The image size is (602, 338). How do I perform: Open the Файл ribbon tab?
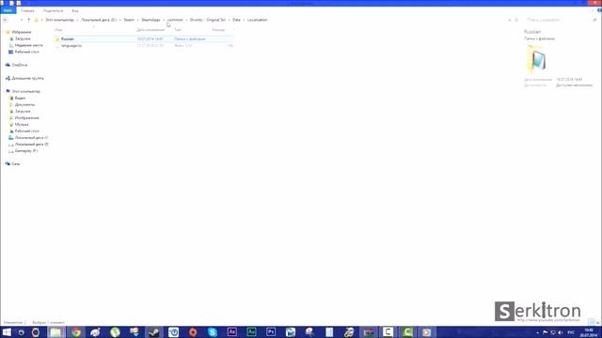[x=8, y=10]
